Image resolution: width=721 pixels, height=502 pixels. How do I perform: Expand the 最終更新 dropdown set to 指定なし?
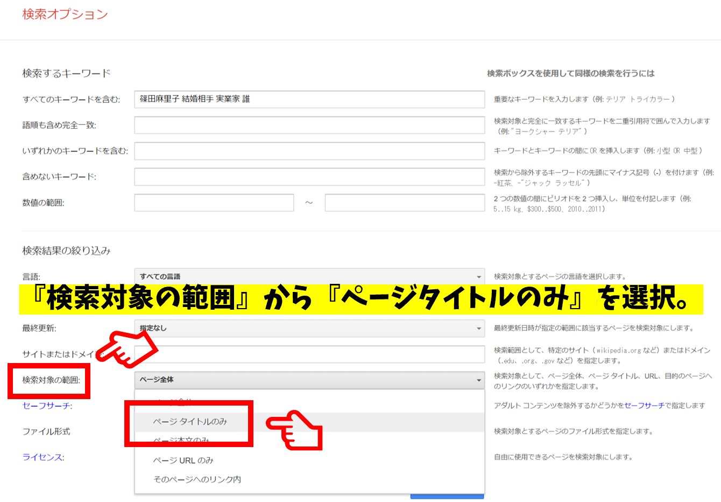pos(309,328)
